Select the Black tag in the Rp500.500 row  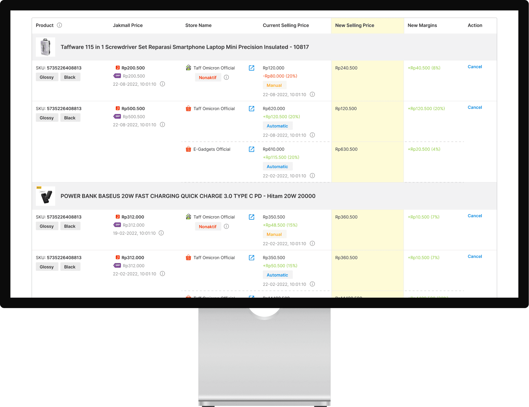click(x=70, y=118)
